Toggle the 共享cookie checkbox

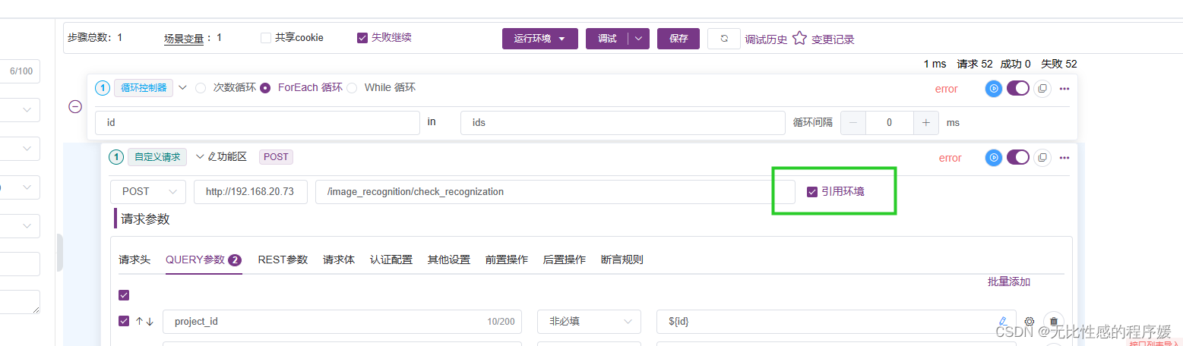pyautogui.click(x=266, y=37)
